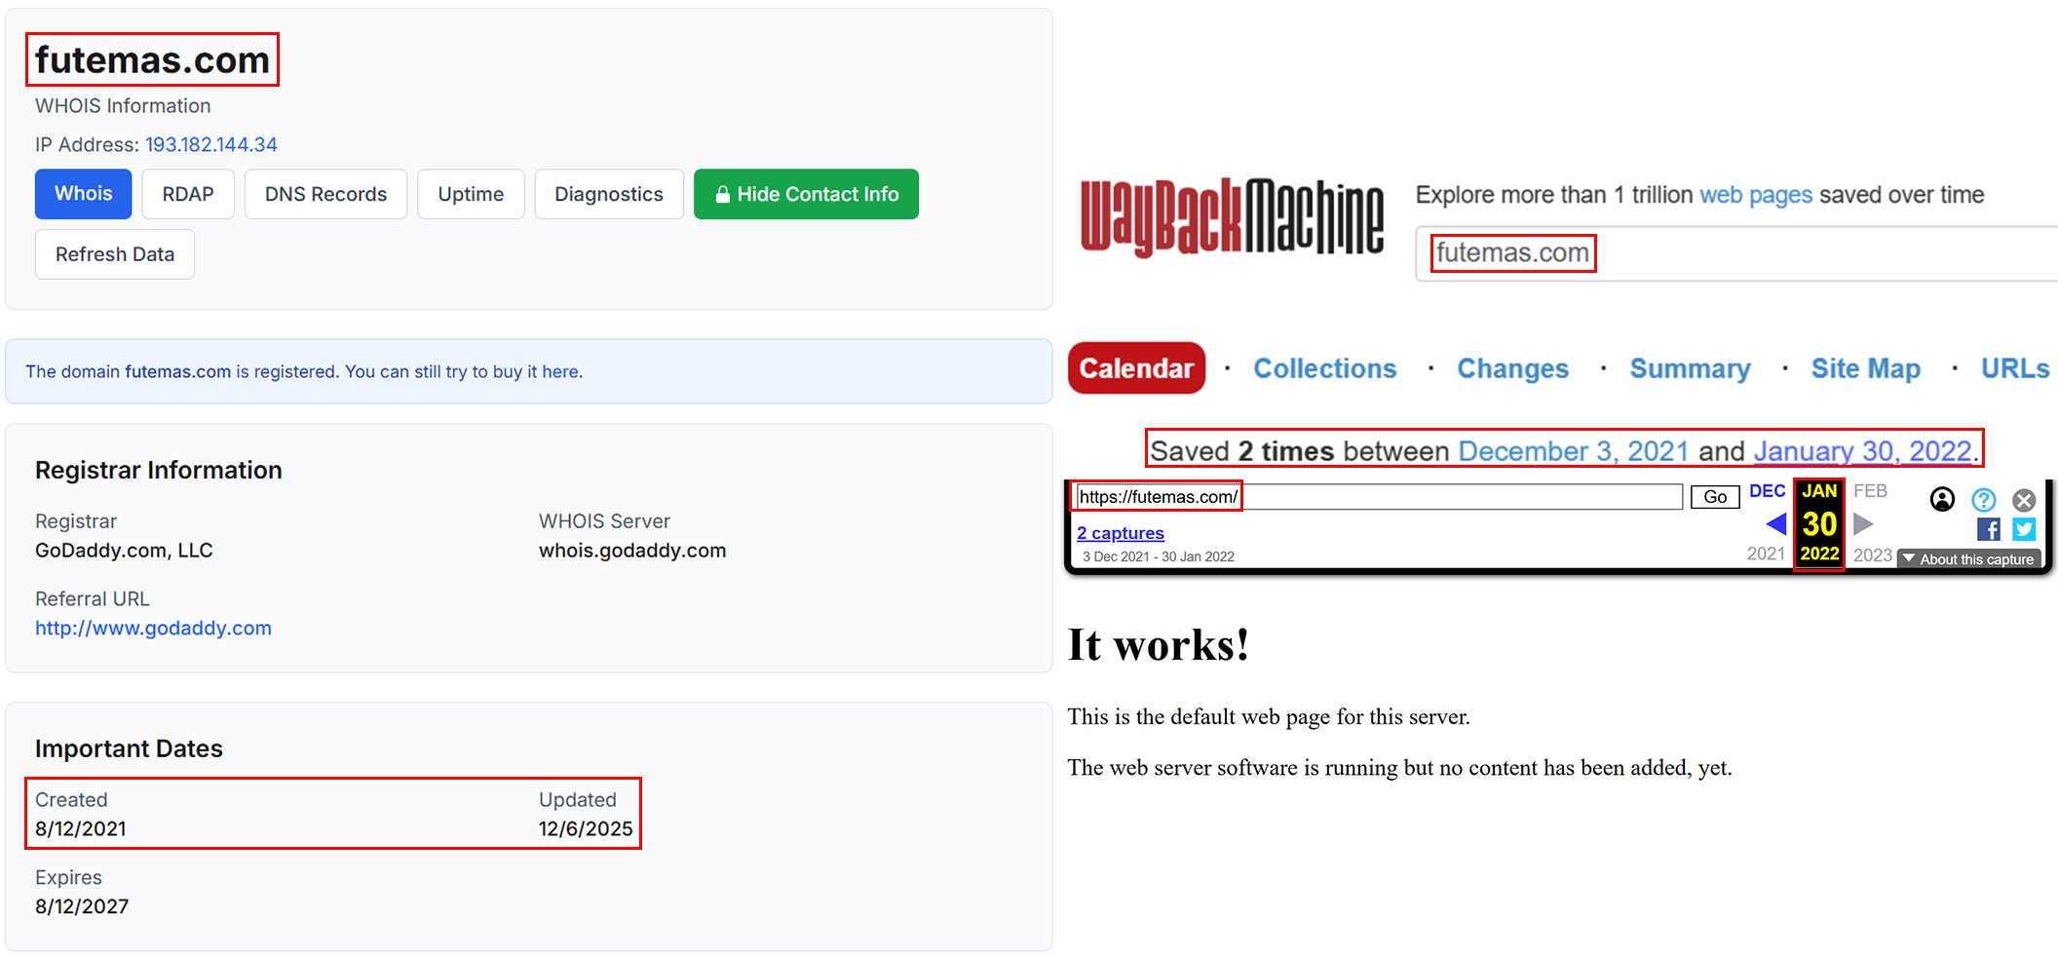Open the 2 captures link
2058x958 pixels.
(x=1120, y=533)
